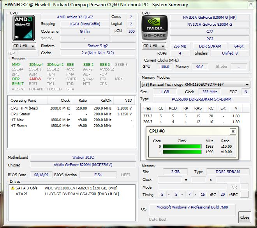Click the BIOS date 08/18/09 field
This screenshot has height=228, width=257.
tap(41, 175)
